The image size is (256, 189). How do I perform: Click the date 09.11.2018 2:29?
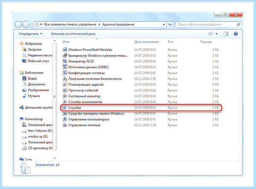tap(145, 125)
